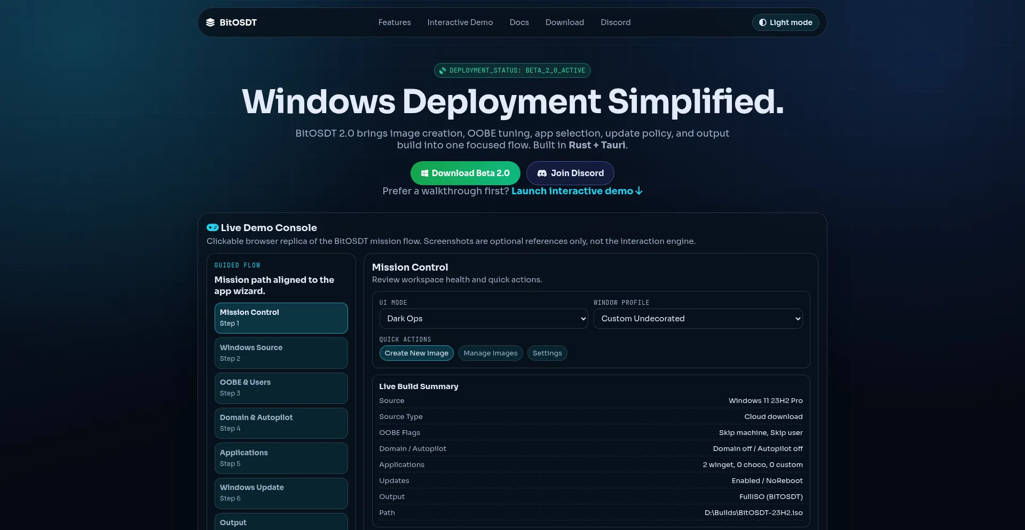Click the 2 winget, 0 choco, 0 custom value
The width and height of the screenshot is (1025, 530).
[x=753, y=465]
